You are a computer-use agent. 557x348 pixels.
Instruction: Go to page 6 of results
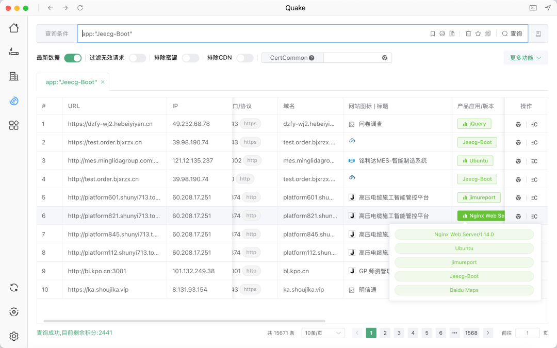[x=440, y=333]
